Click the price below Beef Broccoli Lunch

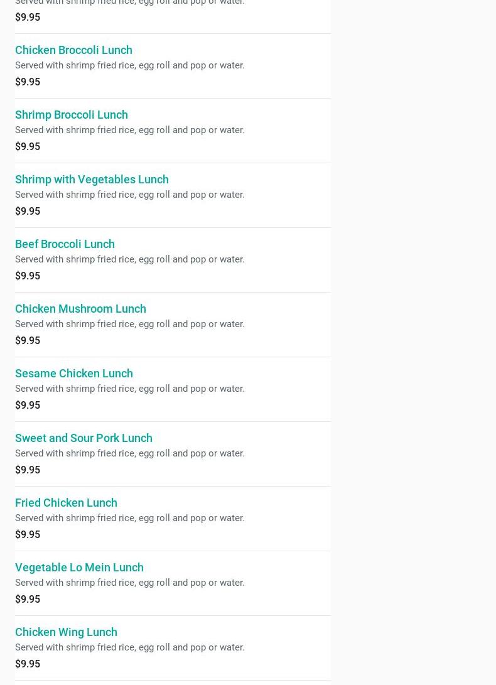pos(28,276)
